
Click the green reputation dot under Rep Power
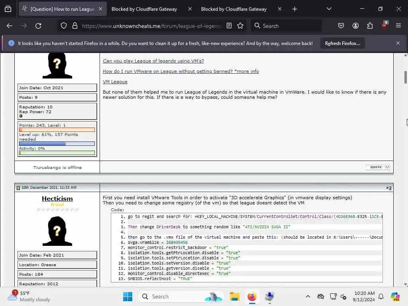click(x=21, y=116)
